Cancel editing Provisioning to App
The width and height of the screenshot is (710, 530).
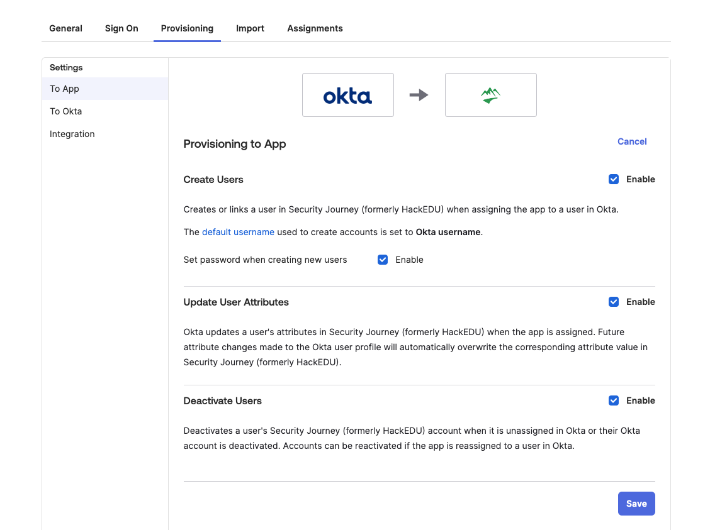(x=632, y=141)
